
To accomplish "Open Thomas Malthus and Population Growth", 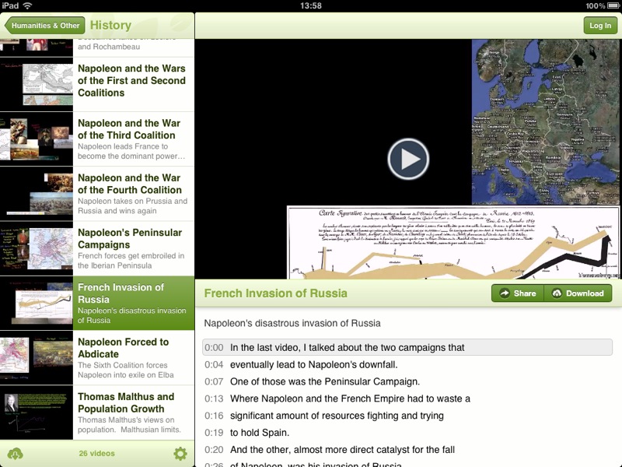I will 97,413.
